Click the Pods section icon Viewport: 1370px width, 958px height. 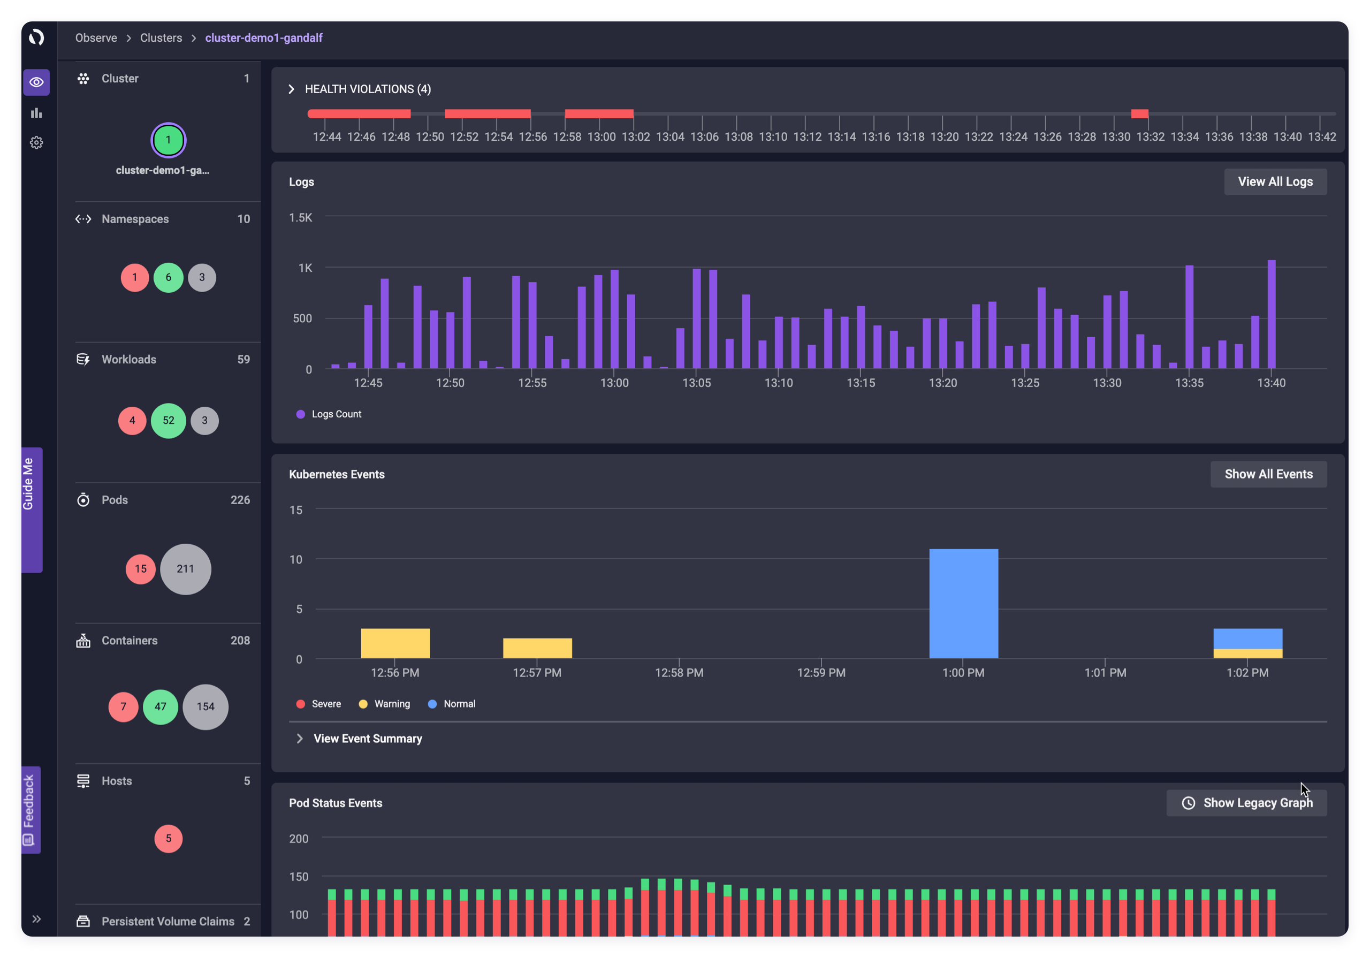83,500
